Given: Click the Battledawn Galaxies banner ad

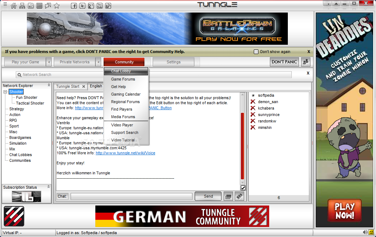Looking at the screenshot, I should click(157, 29).
